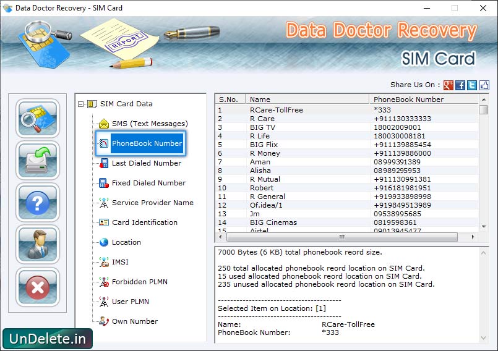Viewport: 498px width, 351px height.
Task: Share on Google Plus icon
Action: (x=449, y=85)
